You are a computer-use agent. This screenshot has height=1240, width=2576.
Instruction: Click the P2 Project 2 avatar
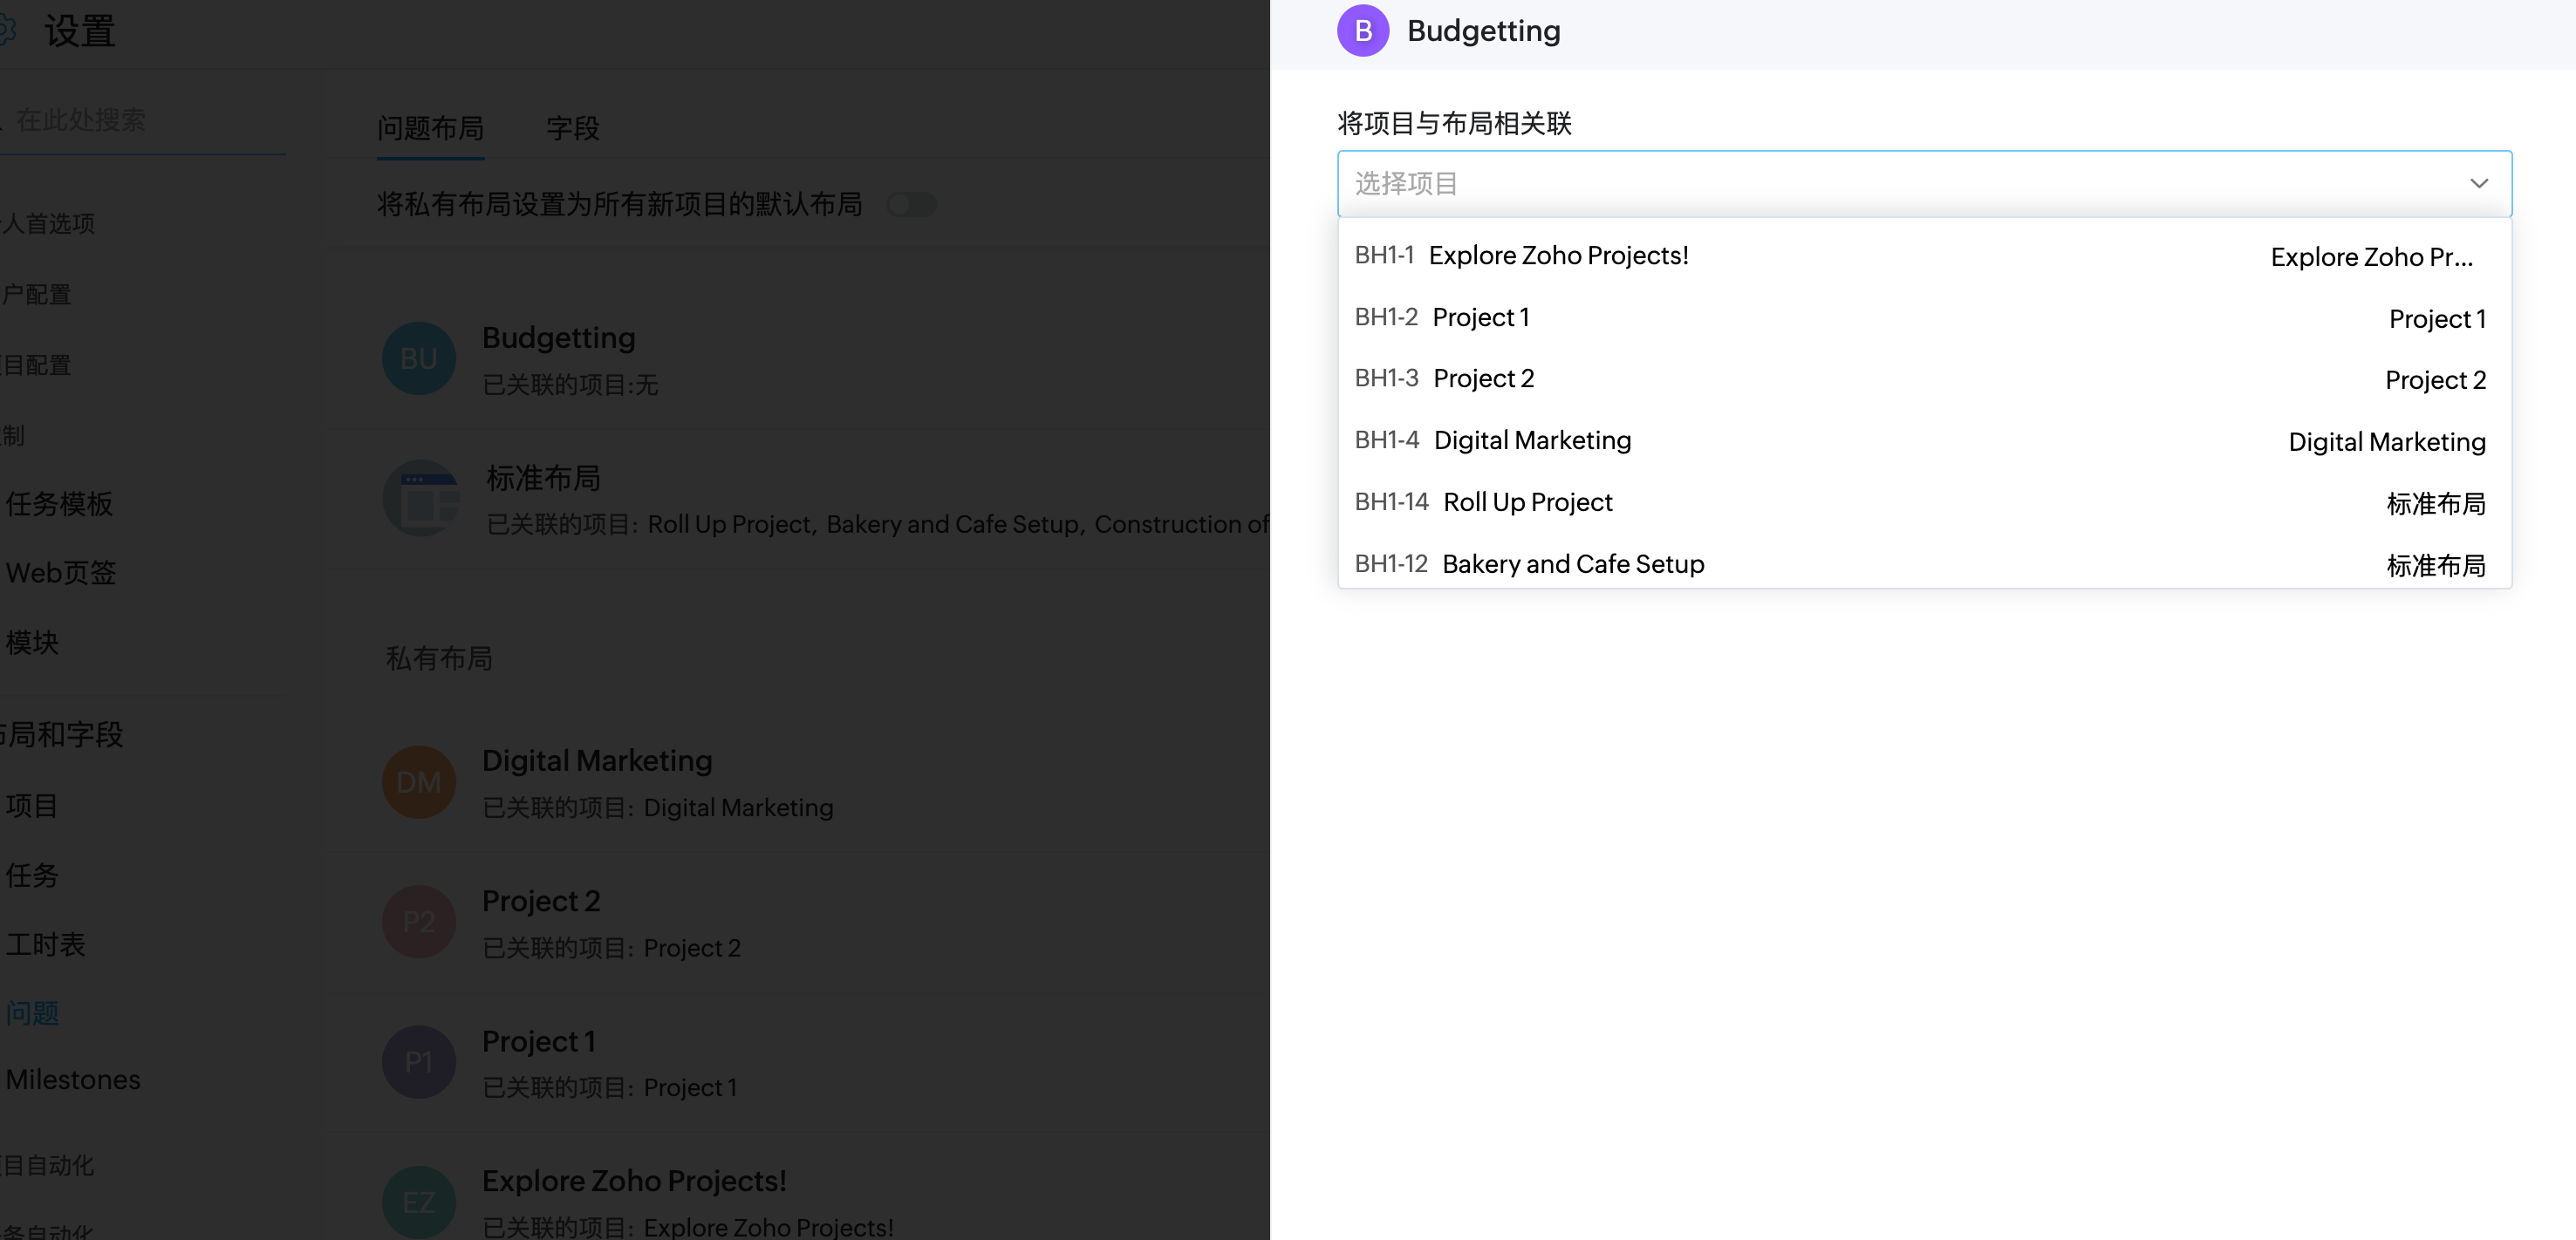coord(418,922)
